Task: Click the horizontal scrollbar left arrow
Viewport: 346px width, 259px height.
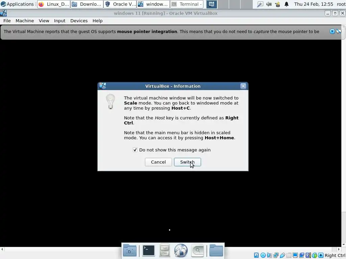Action: 2,249
